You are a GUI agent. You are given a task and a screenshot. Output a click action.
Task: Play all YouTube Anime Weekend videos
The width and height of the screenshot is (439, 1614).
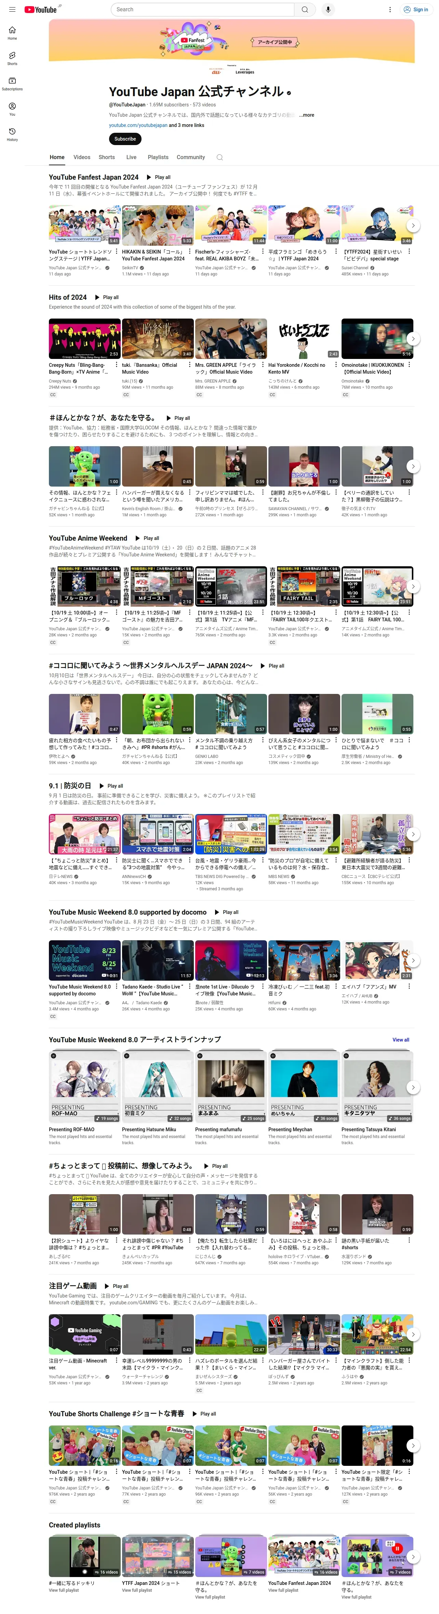click(147, 538)
